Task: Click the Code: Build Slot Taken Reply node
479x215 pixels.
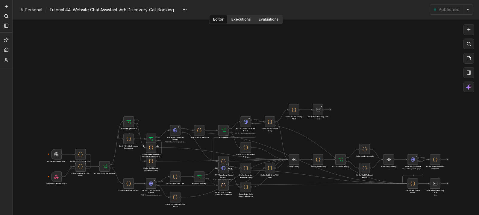Action: 246,148
